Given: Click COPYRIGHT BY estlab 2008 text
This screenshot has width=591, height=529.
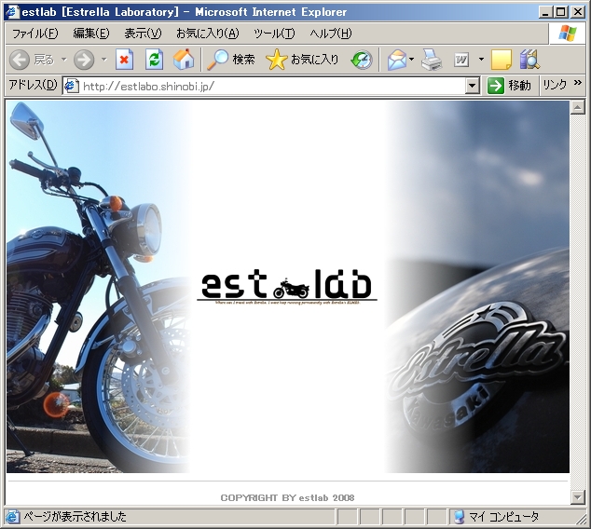Looking at the screenshot, I should pyautogui.click(x=288, y=497).
